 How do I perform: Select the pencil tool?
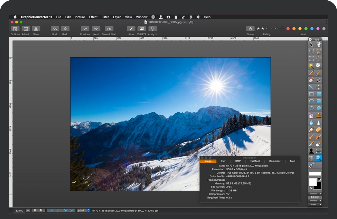311,73
